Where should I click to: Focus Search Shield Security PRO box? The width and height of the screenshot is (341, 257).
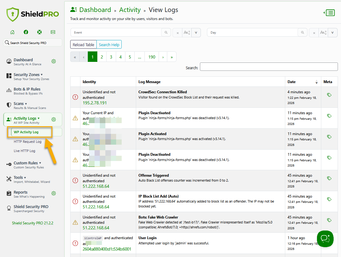[33, 43]
